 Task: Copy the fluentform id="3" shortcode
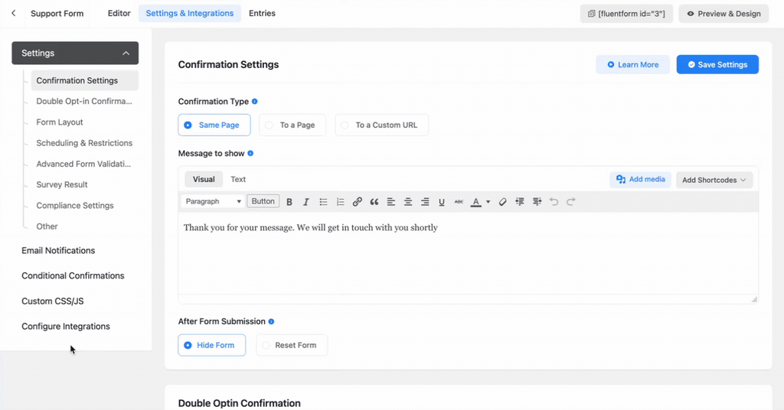[626, 14]
